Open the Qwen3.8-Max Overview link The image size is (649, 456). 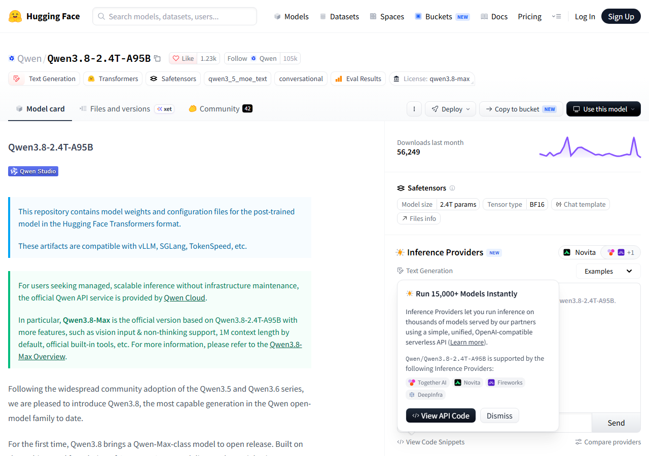click(x=159, y=351)
